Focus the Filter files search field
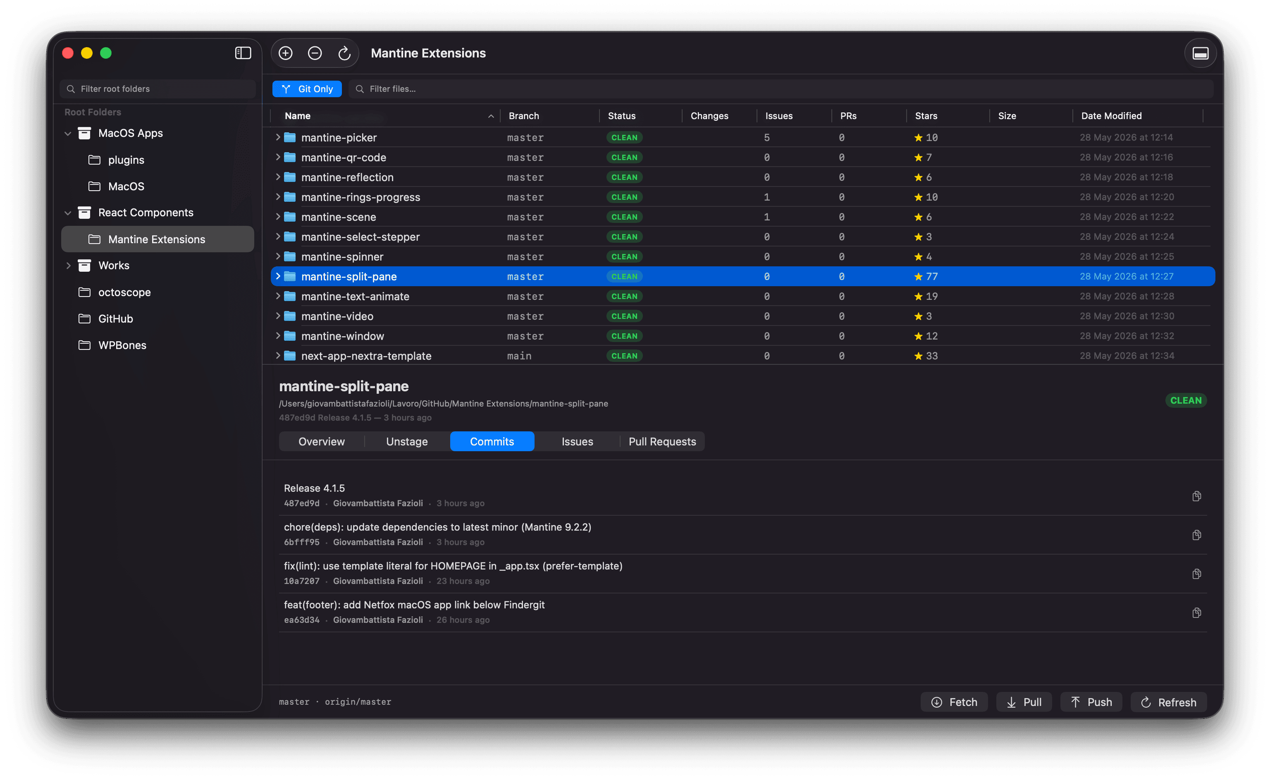 coord(781,89)
